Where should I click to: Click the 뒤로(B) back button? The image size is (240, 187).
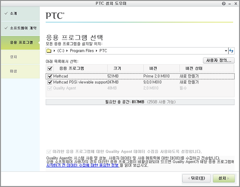pos(196,178)
